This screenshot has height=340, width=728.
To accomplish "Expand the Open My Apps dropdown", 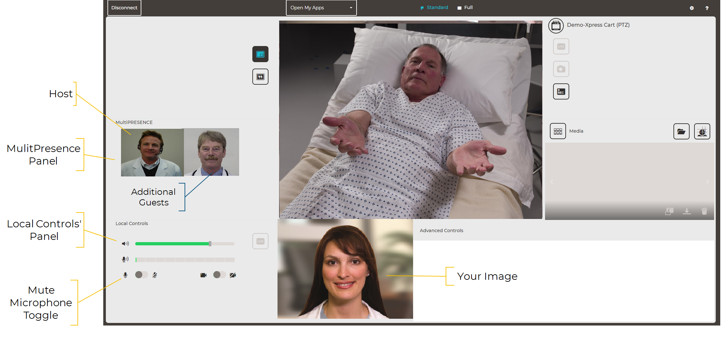I will click(321, 8).
